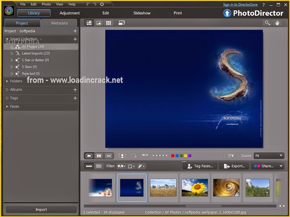Click the add region rectangle icon
The height and width of the screenshot is (217, 290).
[134, 156]
